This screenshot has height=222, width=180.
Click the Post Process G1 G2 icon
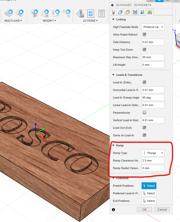point(91,14)
